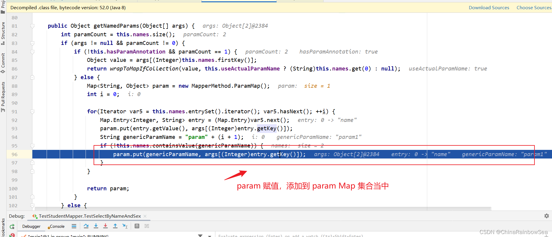Screen dimensions: 552x237
Task: Click 'containsValue' on line 95
Action: [x=174, y=146]
